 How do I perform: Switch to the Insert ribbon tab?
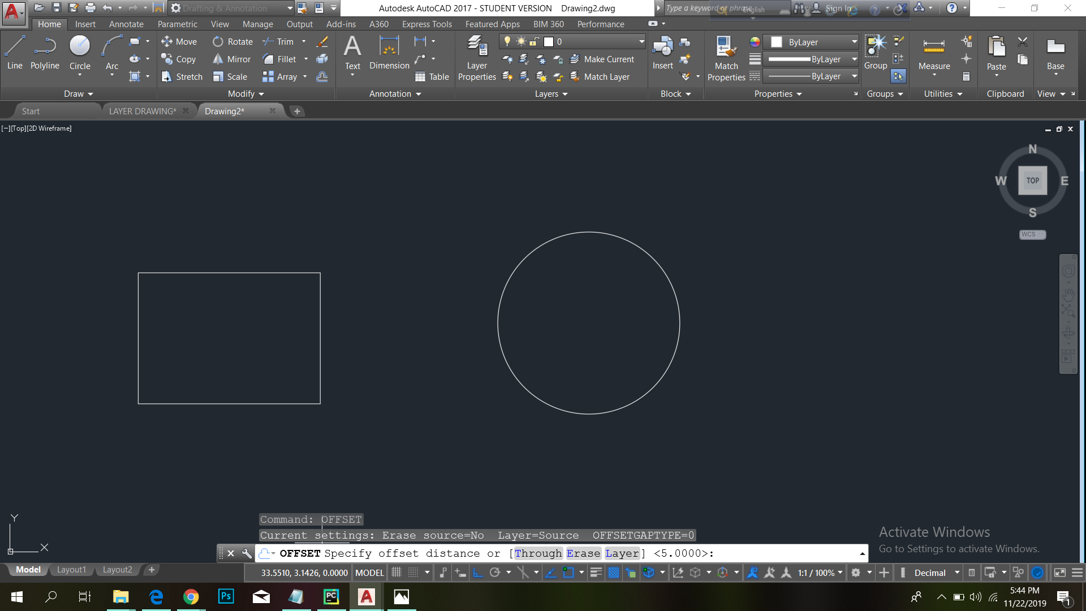pyautogui.click(x=85, y=24)
